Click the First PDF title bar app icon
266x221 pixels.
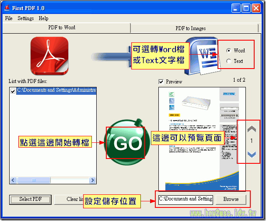(7, 8)
